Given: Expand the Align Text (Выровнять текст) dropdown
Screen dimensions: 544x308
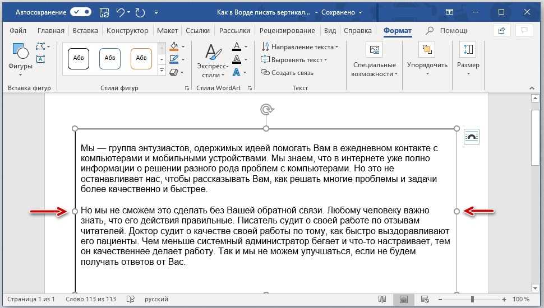Looking at the screenshot, I should pyautogui.click(x=326, y=60).
